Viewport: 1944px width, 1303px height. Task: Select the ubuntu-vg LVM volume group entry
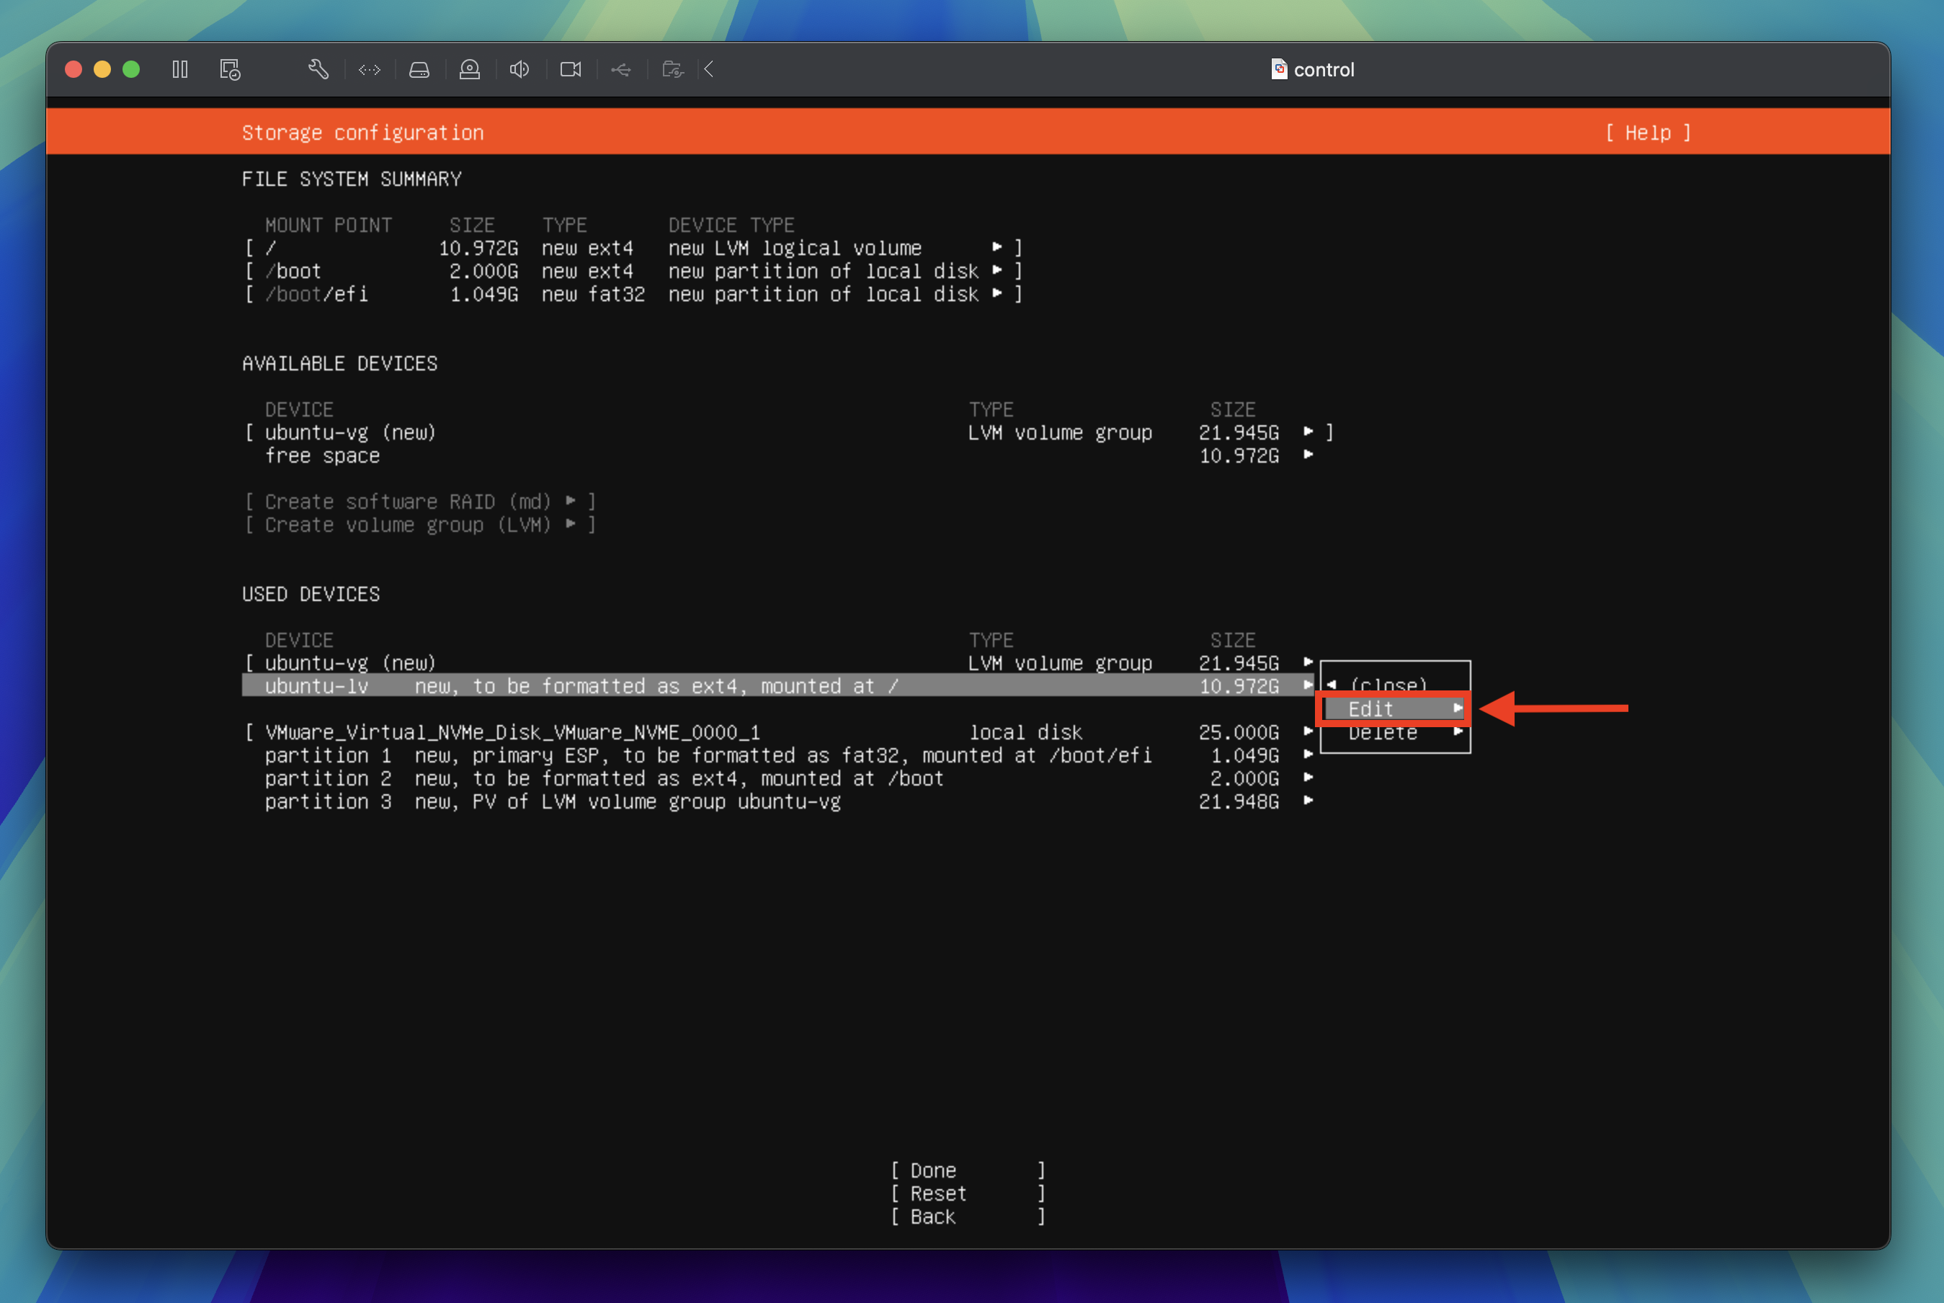point(349,662)
